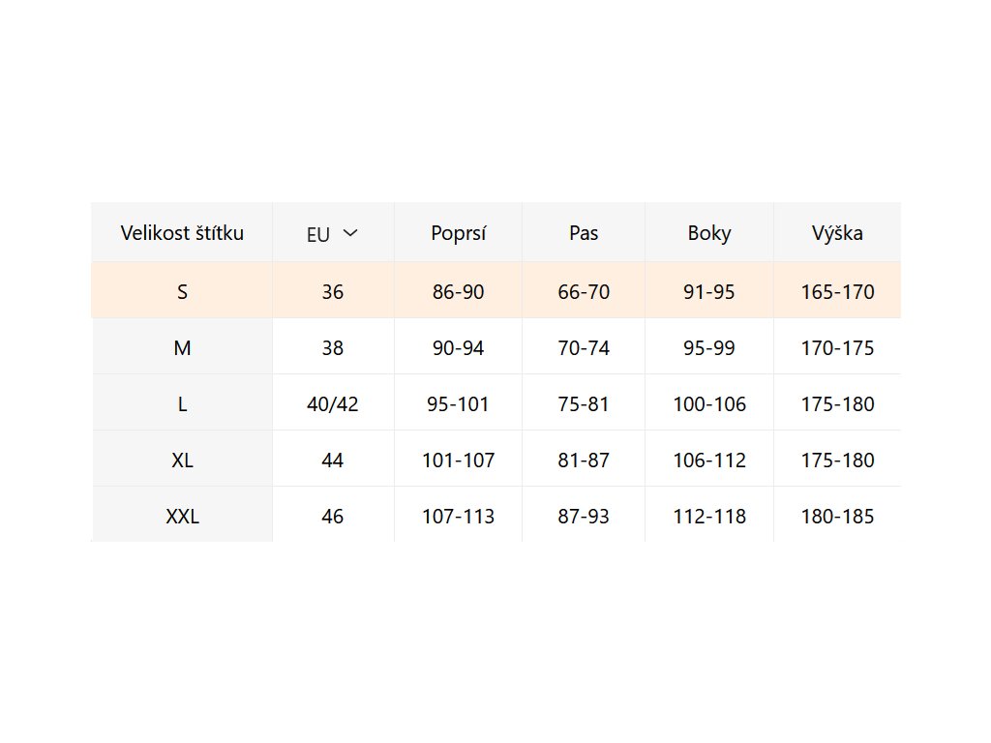The image size is (991, 743).
Task: Select the S size row label
Action: (182, 291)
